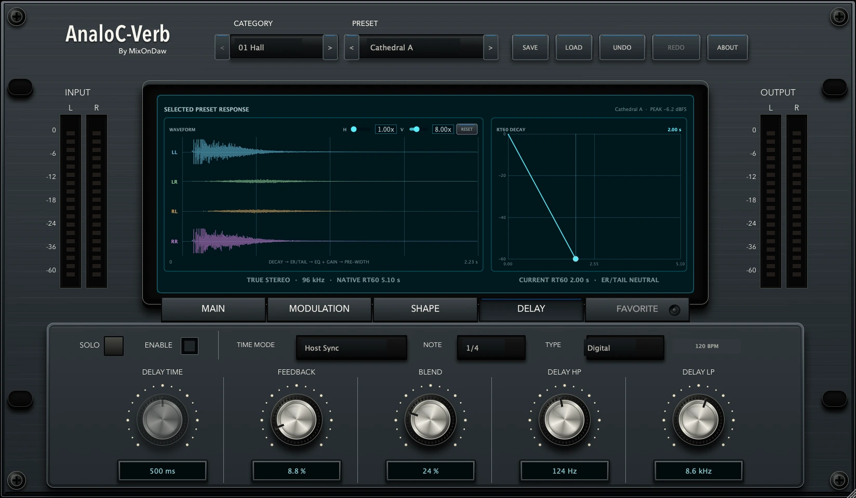
Task: Toggle the delay SOLO button
Action: [x=114, y=346]
